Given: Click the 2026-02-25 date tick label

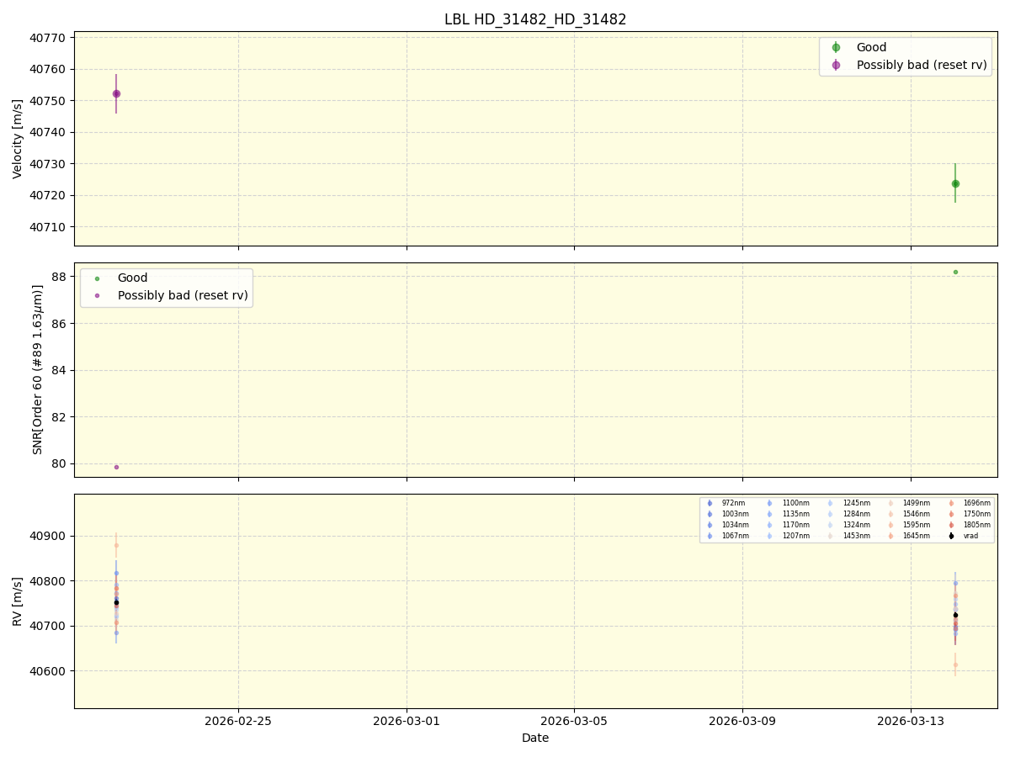Looking at the screenshot, I should click(x=238, y=720).
